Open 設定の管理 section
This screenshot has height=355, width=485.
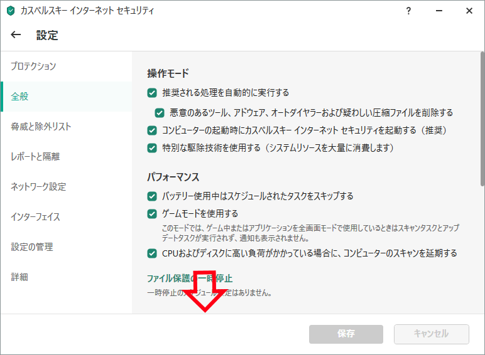pyautogui.click(x=32, y=247)
